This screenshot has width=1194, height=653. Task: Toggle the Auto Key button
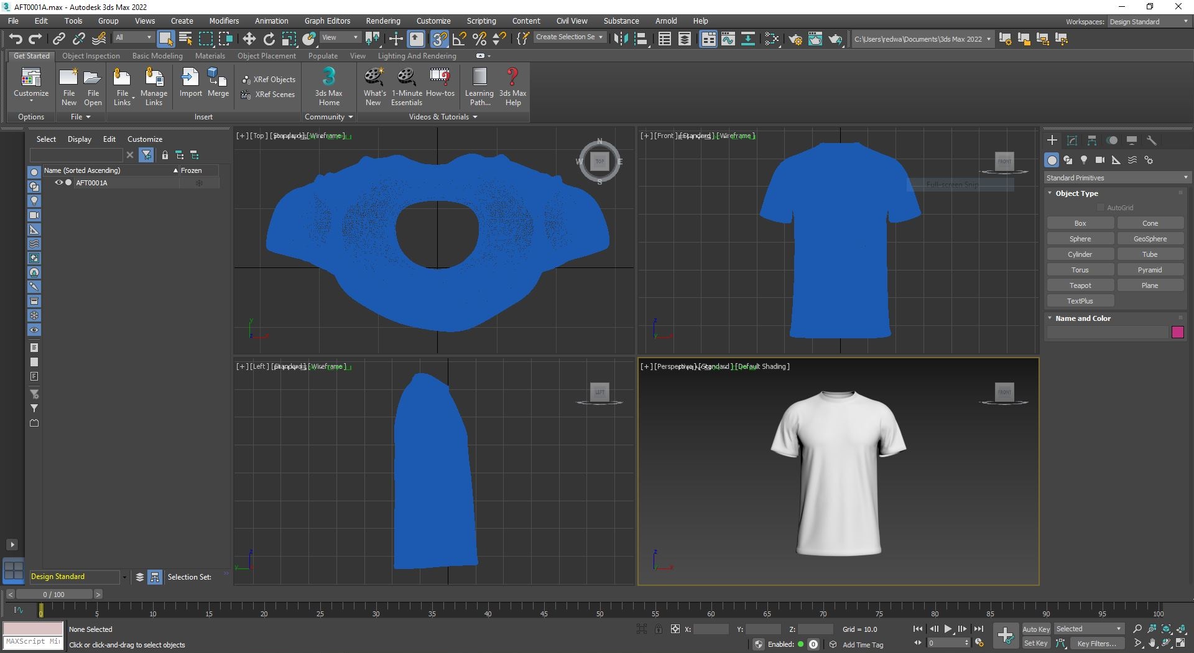tap(1036, 629)
